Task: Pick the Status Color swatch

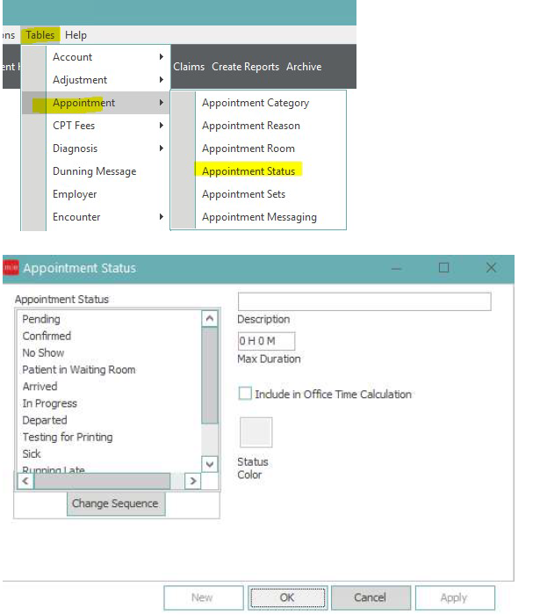Action: pos(256,432)
